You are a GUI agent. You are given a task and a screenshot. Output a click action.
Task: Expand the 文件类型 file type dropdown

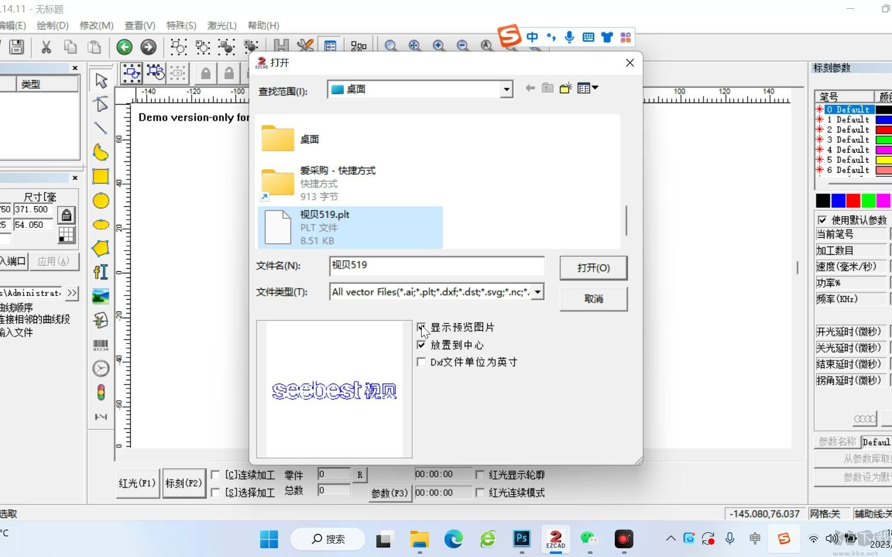click(537, 292)
